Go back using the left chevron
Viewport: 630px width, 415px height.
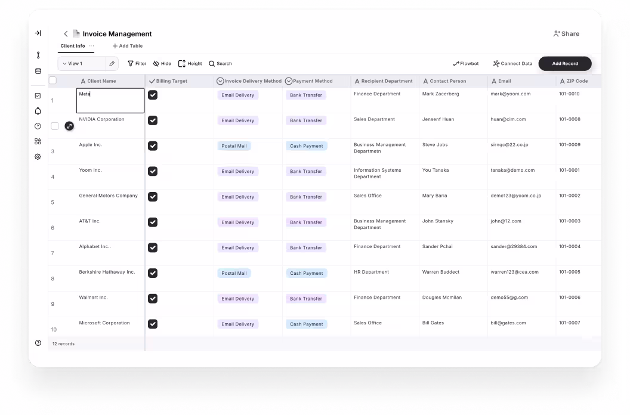(x=66, y=34)
